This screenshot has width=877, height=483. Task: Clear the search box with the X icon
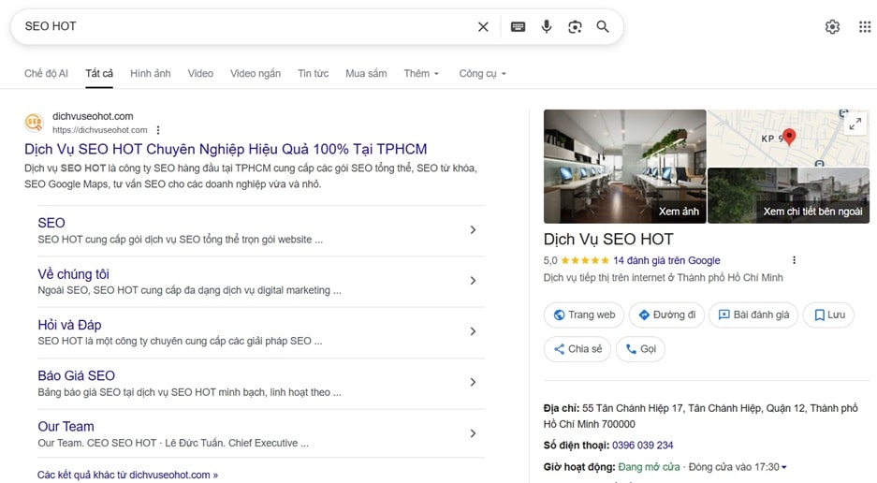point(483,26)
